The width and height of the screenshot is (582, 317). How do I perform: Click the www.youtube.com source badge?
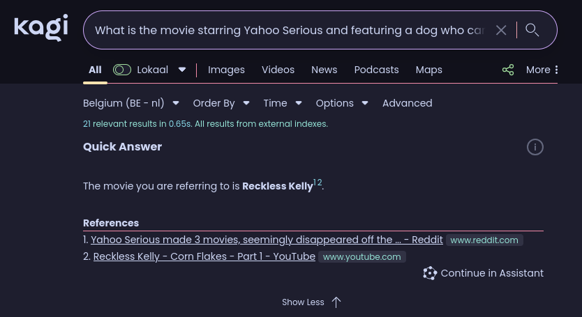(x=362, y=256)
